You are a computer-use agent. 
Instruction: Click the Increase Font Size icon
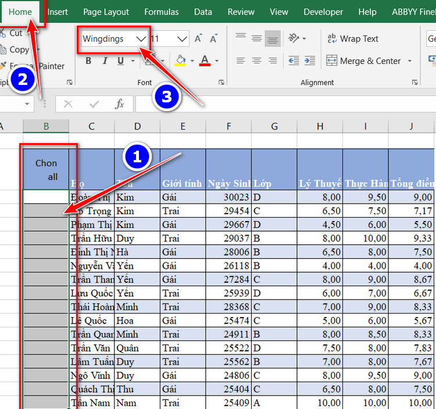point(199,39)
